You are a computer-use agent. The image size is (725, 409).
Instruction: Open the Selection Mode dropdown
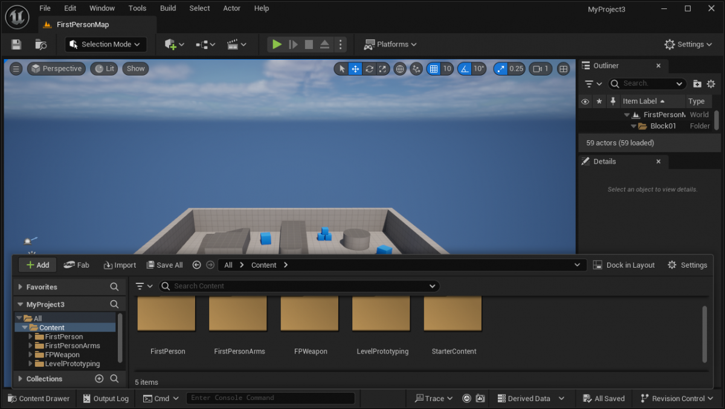tap(106, 44)
